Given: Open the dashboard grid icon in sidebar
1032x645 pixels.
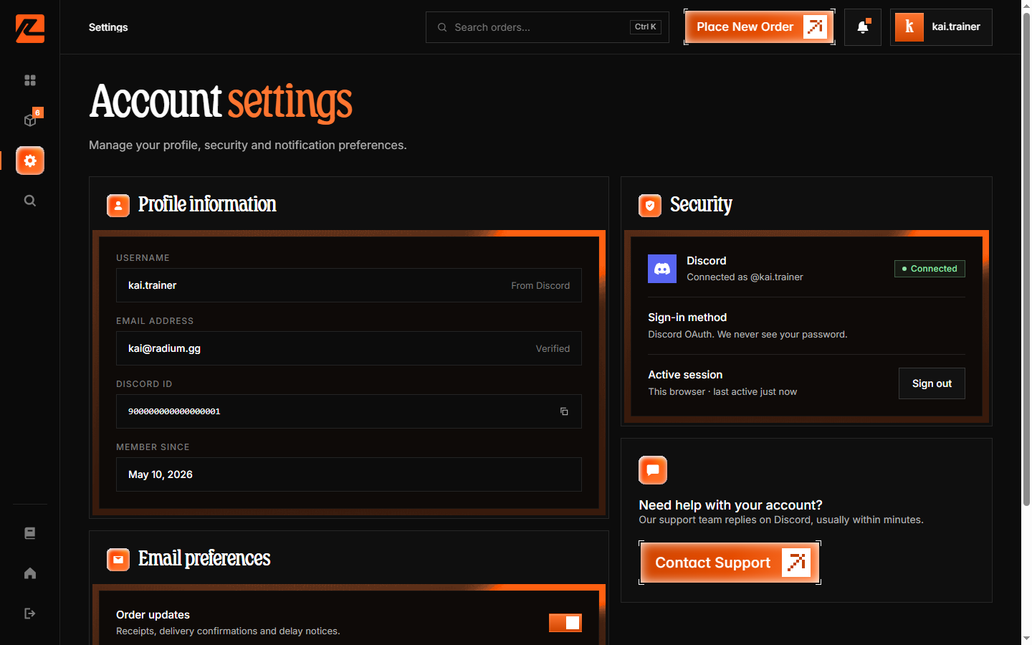Looking at the screenshot, I should pyautogui.click(x=30, y=80).
